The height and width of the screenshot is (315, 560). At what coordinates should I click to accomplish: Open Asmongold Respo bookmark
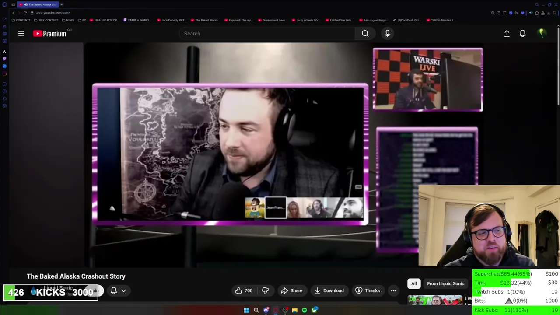[x=373, y=20]
